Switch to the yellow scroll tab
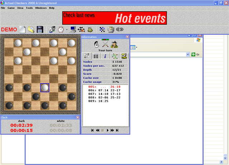The width and height of the screenshot is (229, 165). 124,56
